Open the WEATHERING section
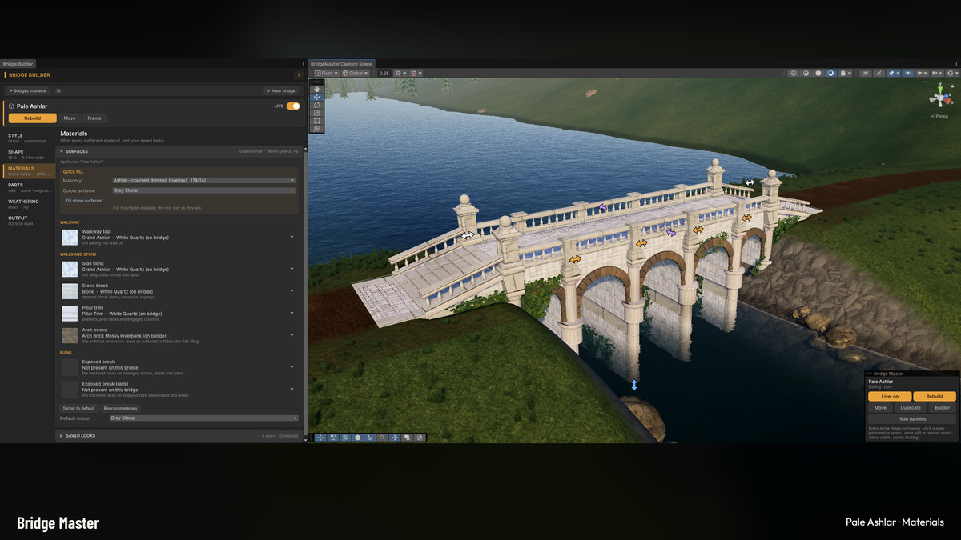 (x=29, y=204)
